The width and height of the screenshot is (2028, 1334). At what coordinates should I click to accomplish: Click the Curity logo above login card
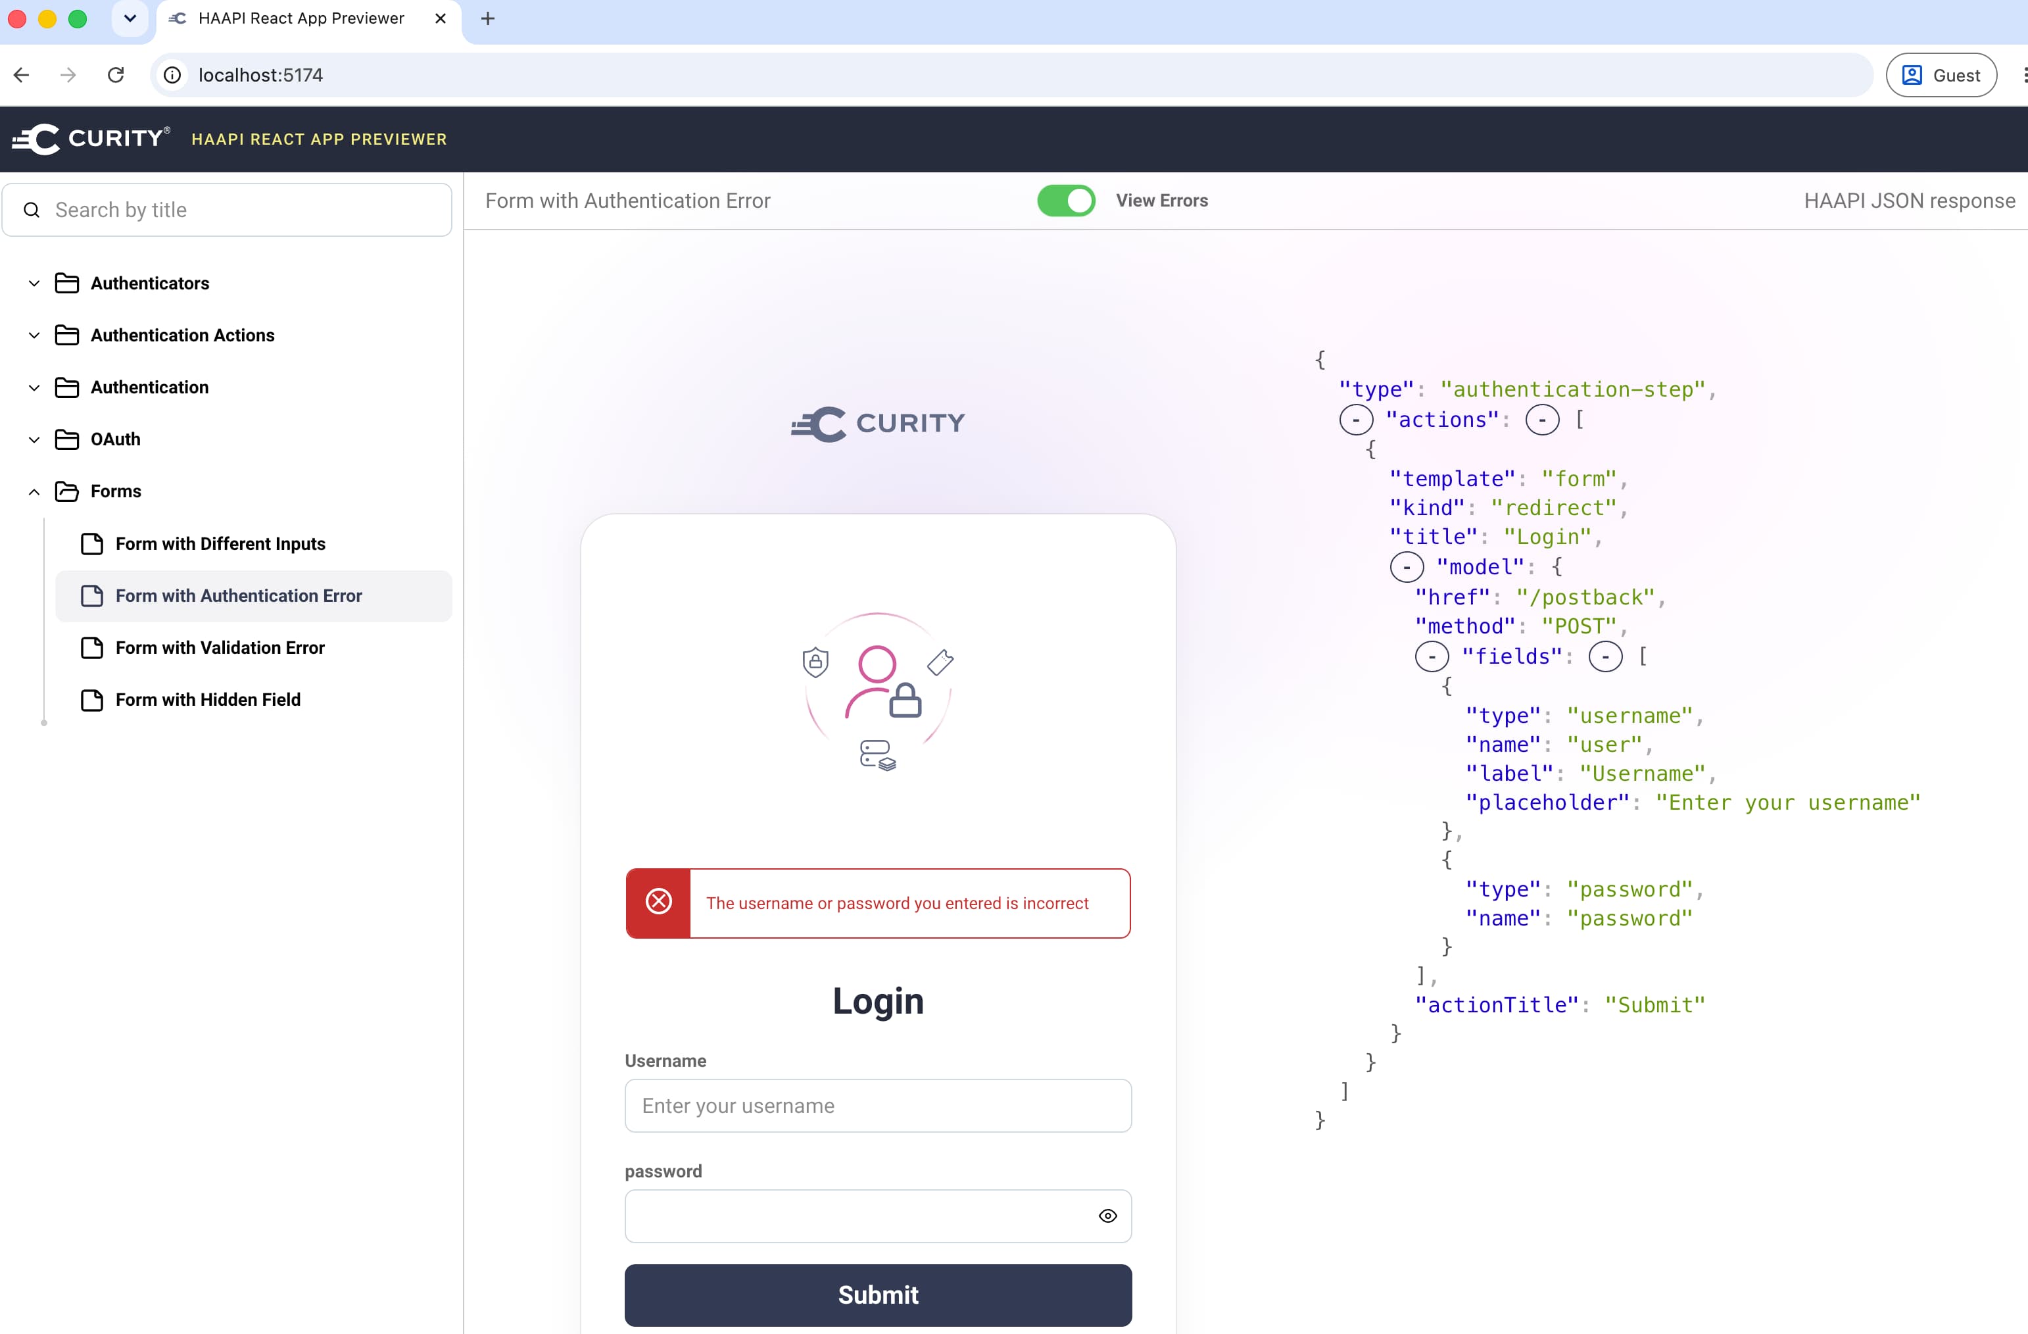[x=878, y=424]
